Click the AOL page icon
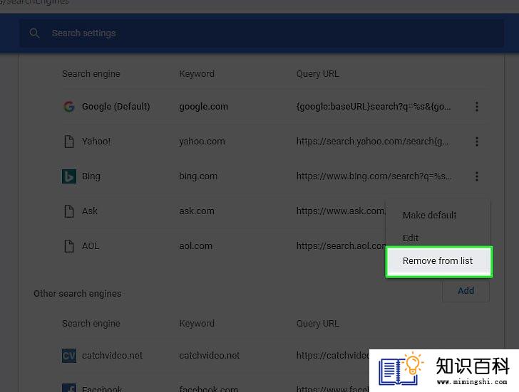The height and width of the screenshot is (392, 519). tap(69, 246)
